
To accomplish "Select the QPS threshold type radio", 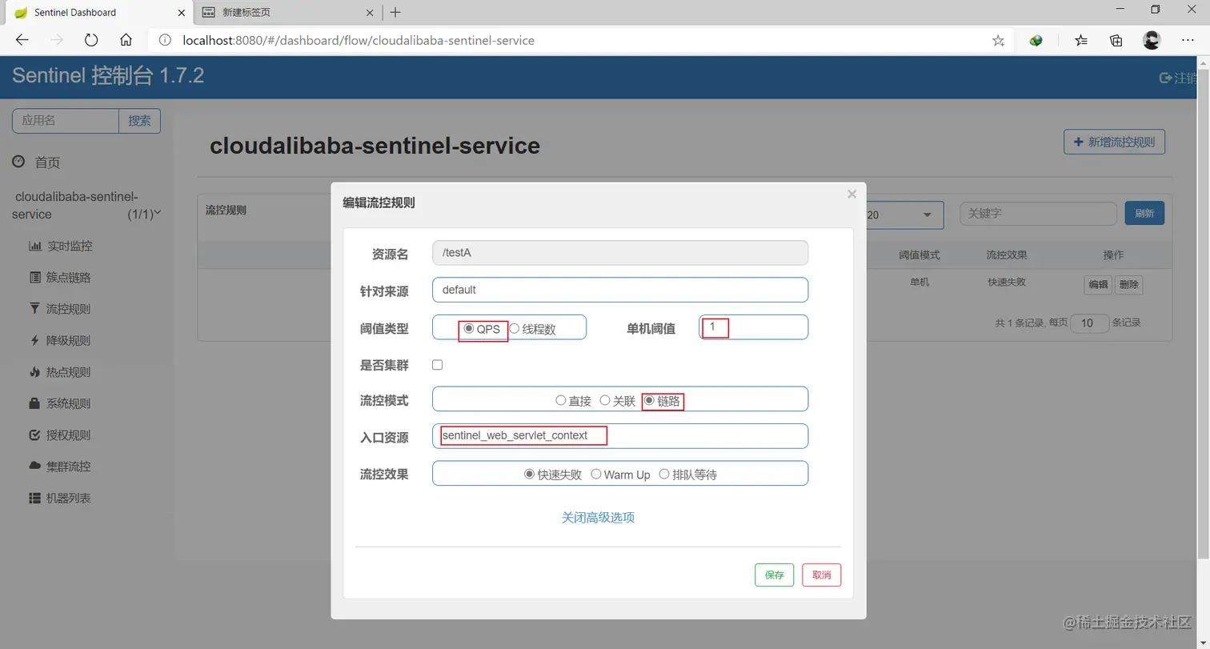I will click(469, 328).
